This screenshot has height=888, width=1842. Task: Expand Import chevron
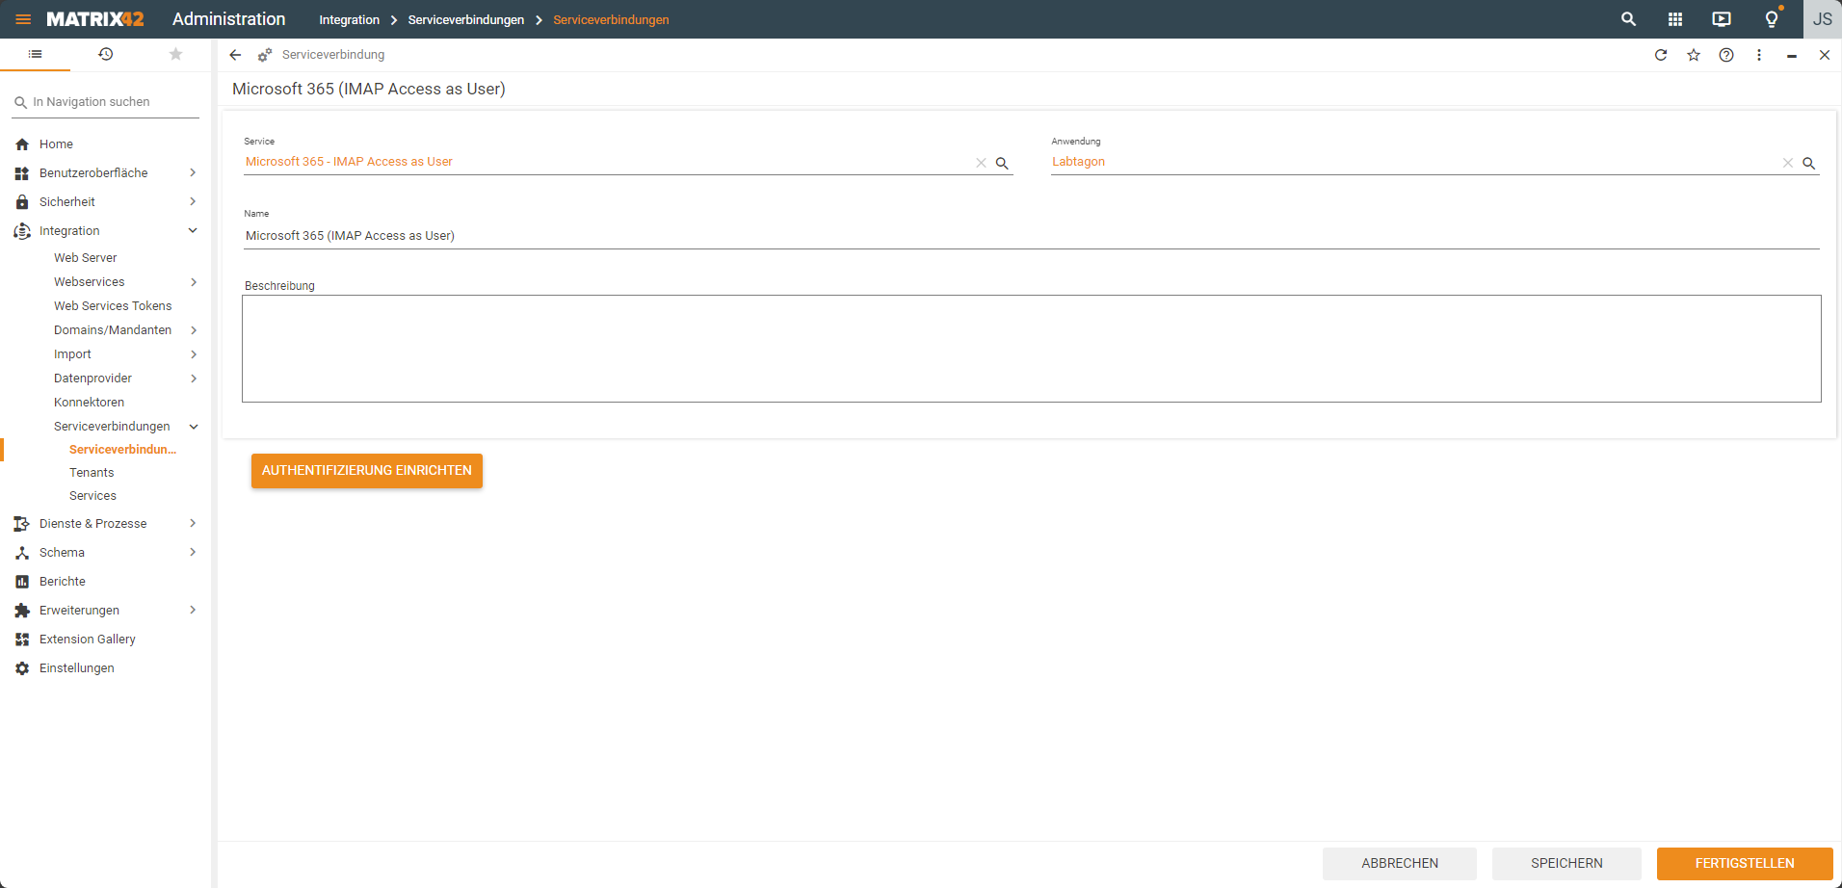click(194, 354)
